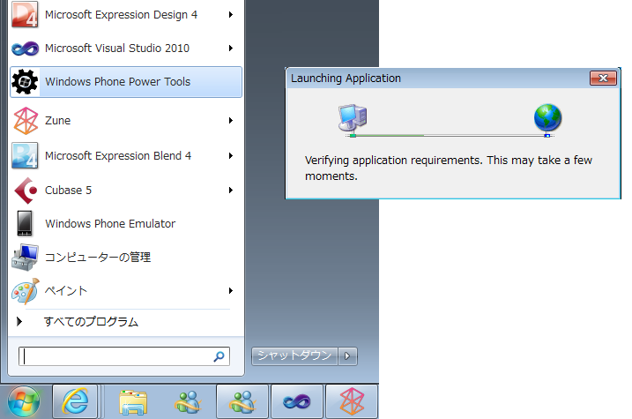Select the Cubase 5 menu entry
Image resolution: width=632 pixels, height=419 pixels.
pyautogui.click(x=126, y=190)
